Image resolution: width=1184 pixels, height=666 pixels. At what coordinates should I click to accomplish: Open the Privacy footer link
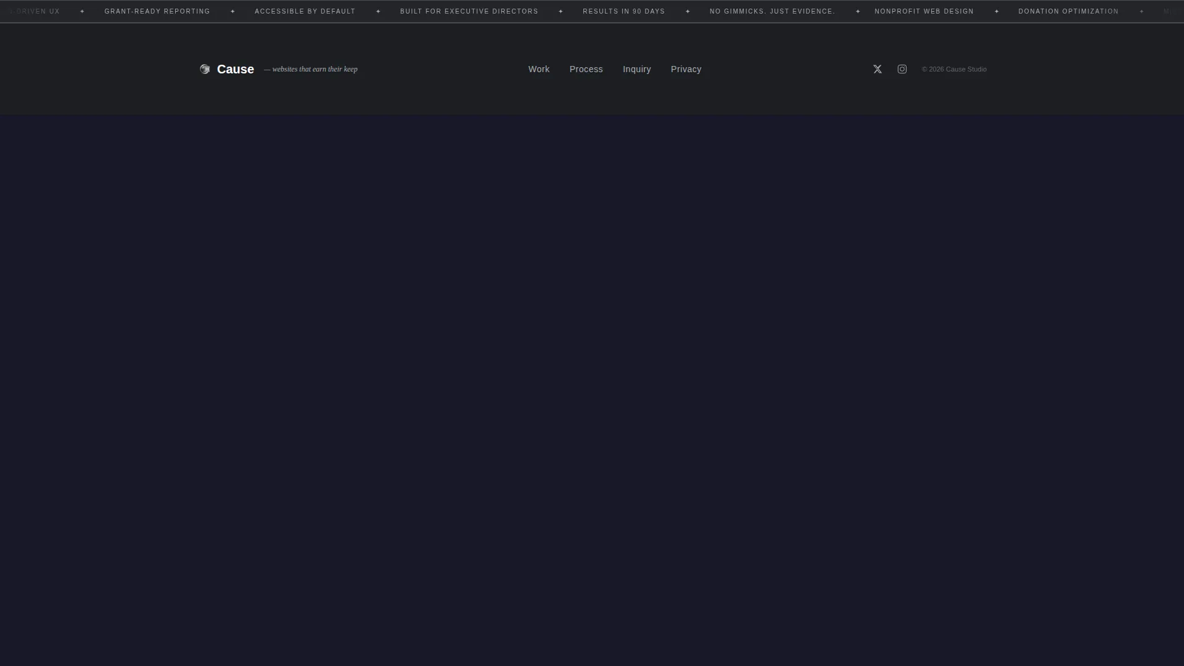point(686,69)
